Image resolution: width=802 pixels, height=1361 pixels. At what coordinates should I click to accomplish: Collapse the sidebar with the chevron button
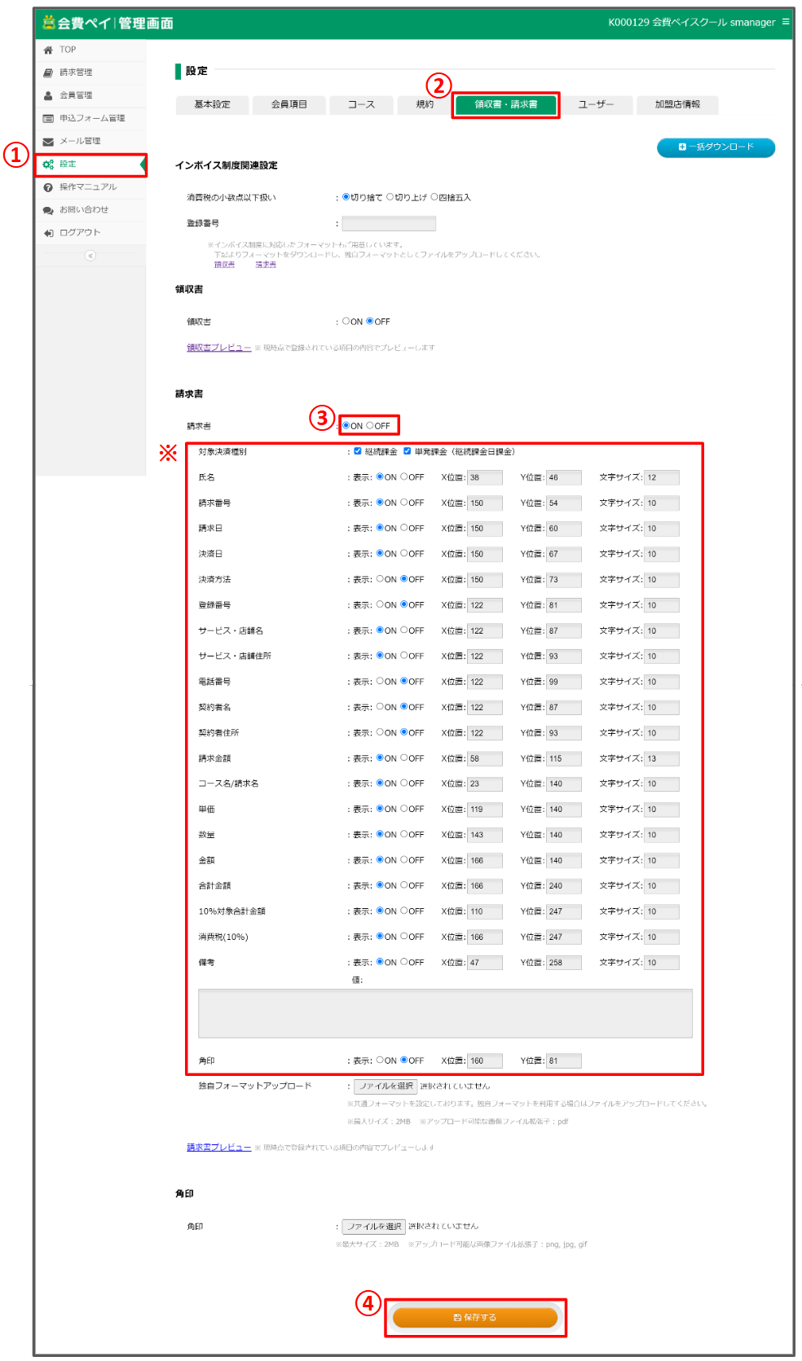[90, 256]
